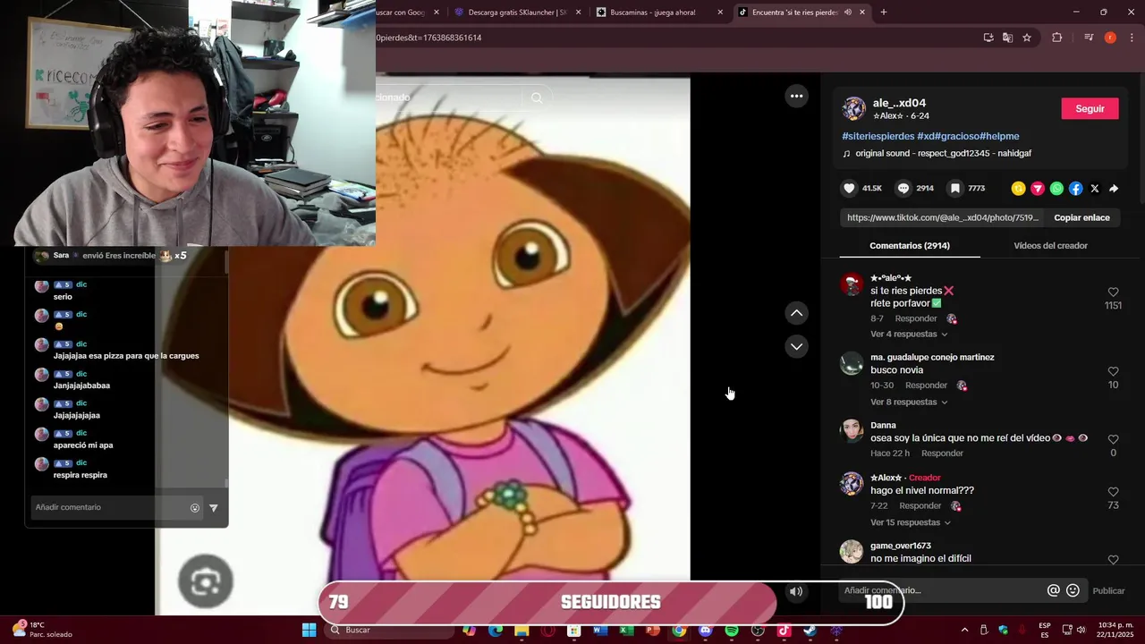The image size is (1145, 644).
Task: Expand 'Ver 15 respuestas' replies
Action: (911, 522)
